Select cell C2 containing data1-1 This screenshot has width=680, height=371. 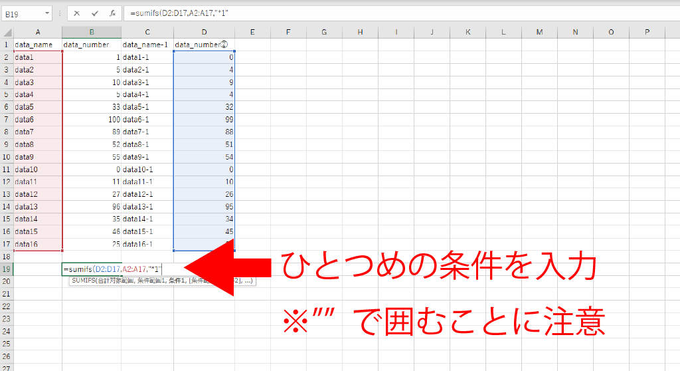point(147,57)
